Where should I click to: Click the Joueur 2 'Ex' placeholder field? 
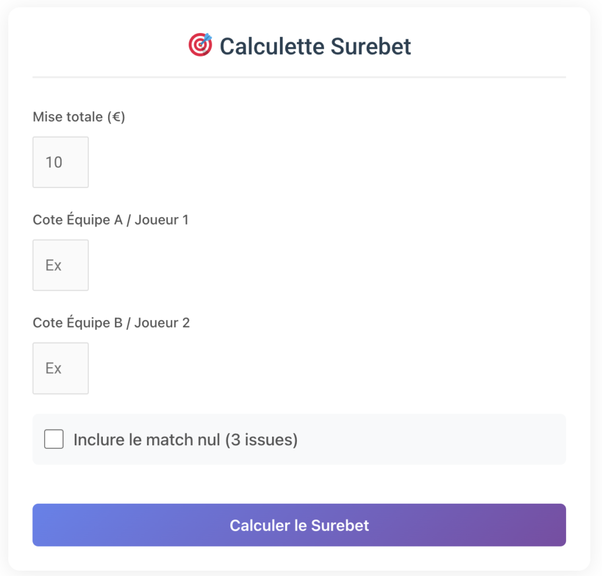coord(61,368)
